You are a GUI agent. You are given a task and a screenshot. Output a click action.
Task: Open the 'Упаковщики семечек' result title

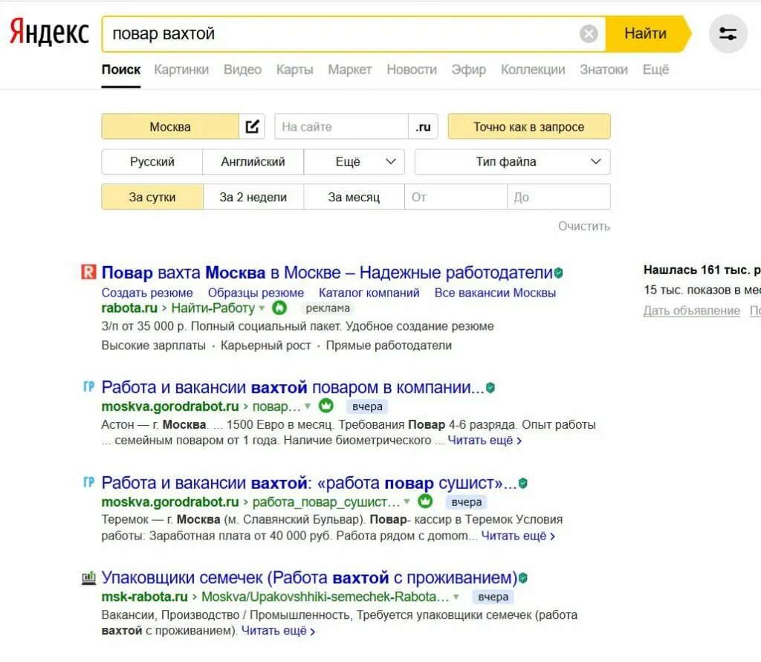[309, 577]
